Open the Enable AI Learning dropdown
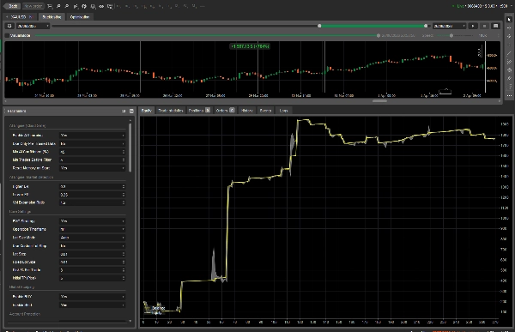This screenshot has width=515, height=332. click(x=93, y=136)
